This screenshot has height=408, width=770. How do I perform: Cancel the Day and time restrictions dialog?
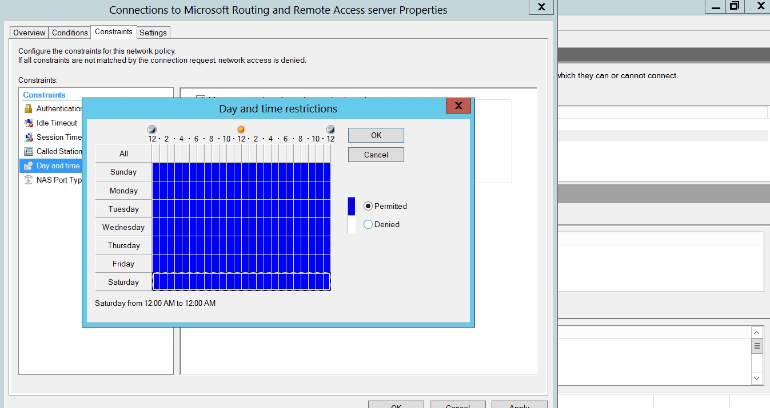coord(376,155)
